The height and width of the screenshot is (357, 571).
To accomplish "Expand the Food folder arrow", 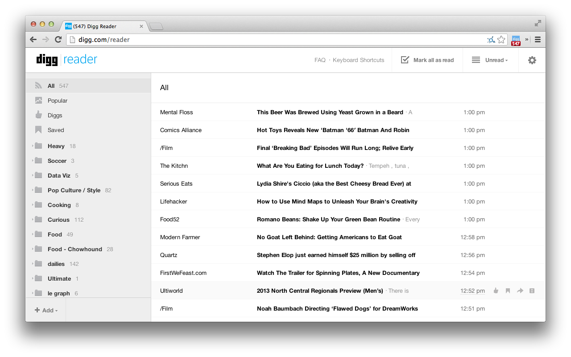I will click(33, 234).
